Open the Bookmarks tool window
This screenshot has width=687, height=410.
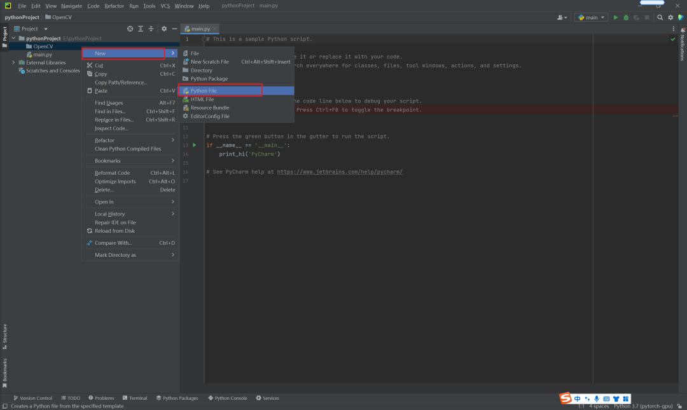tap(5, 373)
